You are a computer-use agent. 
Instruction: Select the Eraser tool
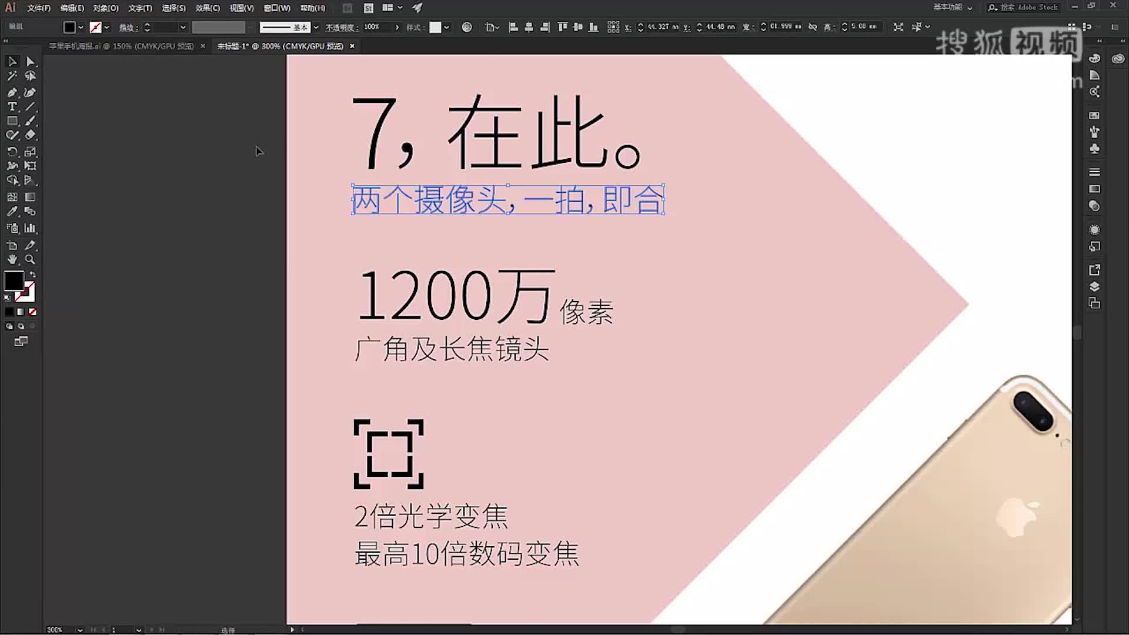point(31,135)
